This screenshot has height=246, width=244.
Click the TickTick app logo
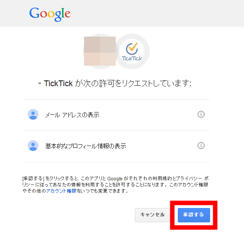132,51
